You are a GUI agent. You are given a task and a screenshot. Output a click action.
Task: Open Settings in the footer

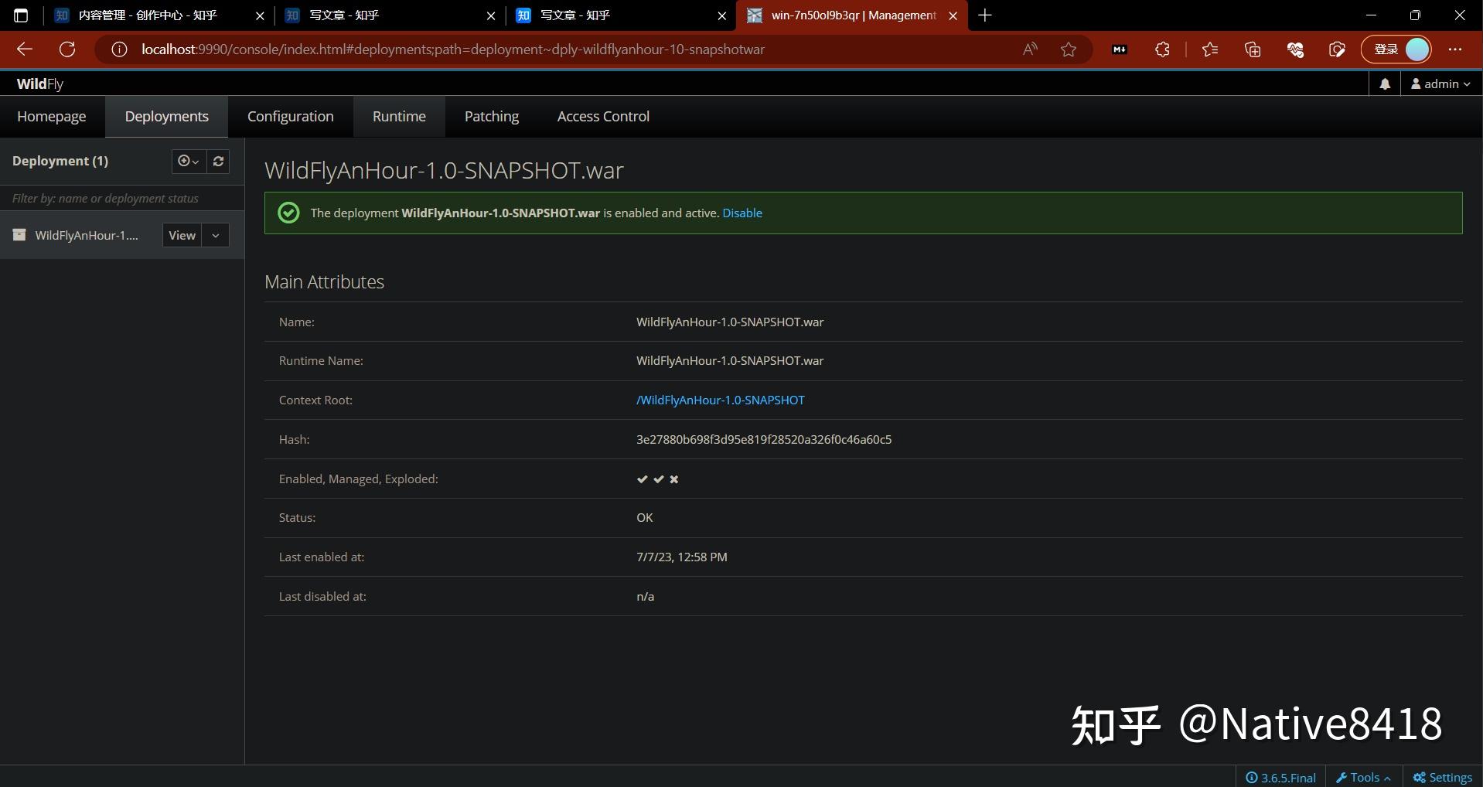coord(1443,777)
